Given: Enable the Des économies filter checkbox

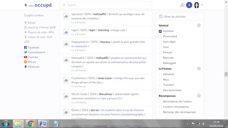Looking at the screenshot, I should pos(160,90).
